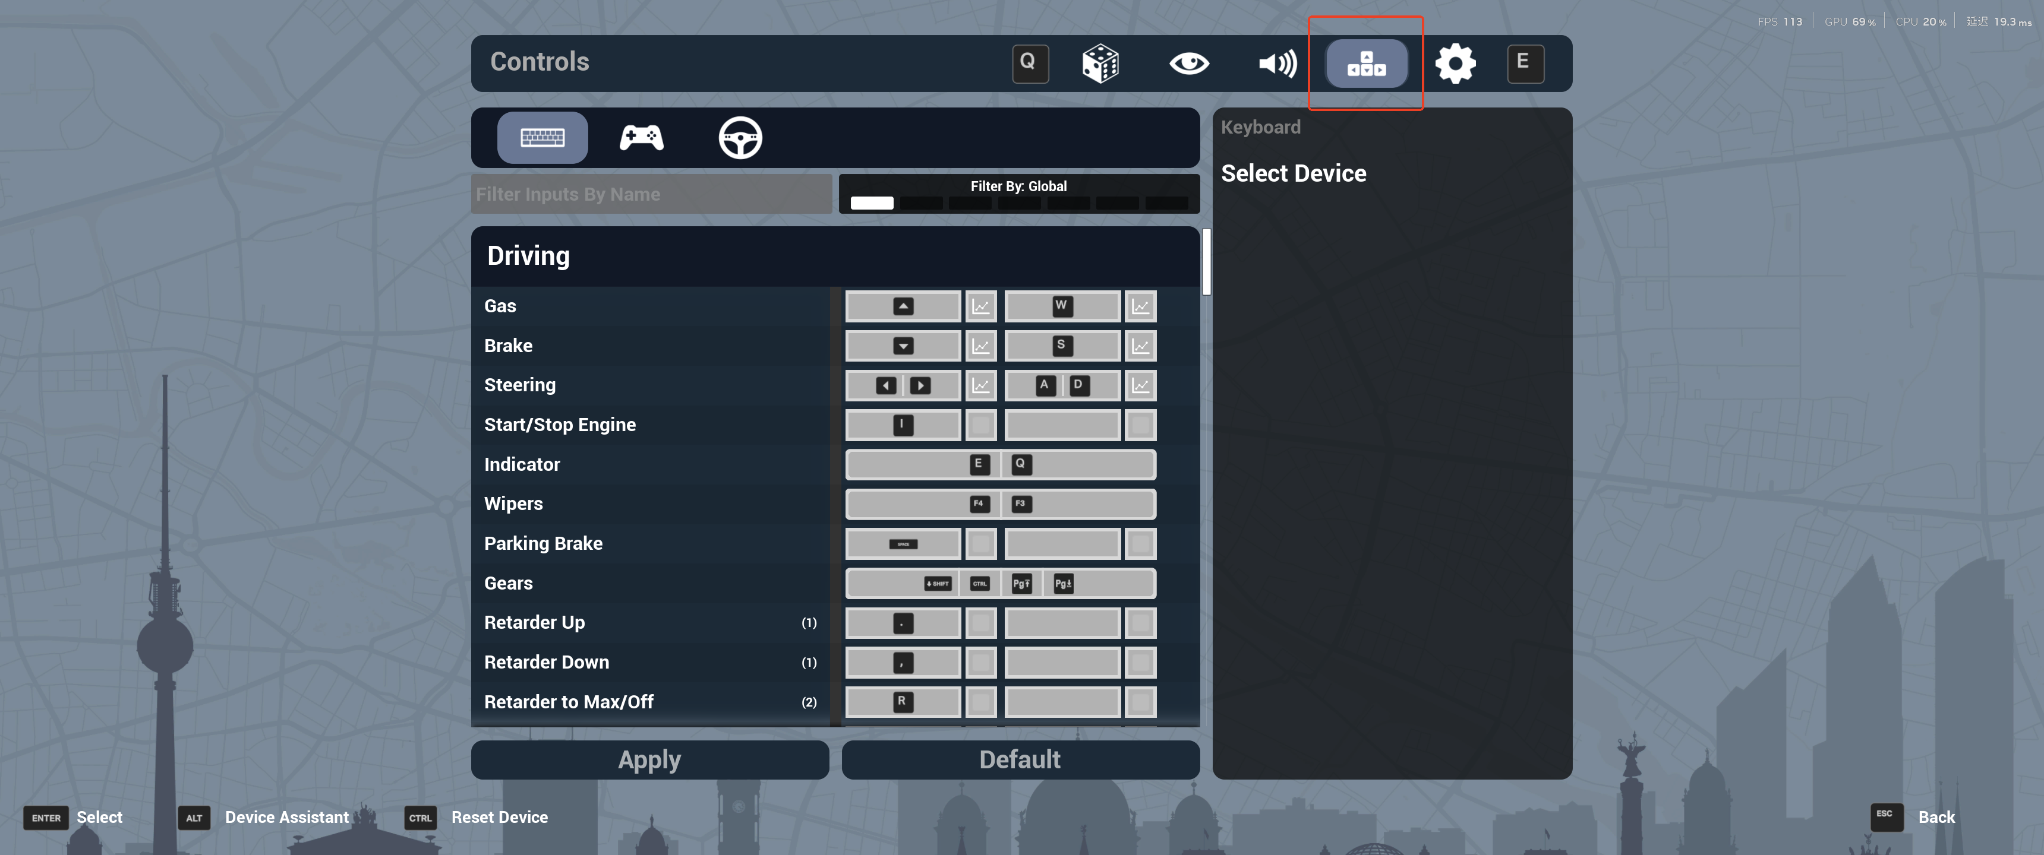This screenshot has height=855, width=2044.
Task: Open Steering secondary curve graph icon
Action: pyautogui.click(x=1140, y=385)
